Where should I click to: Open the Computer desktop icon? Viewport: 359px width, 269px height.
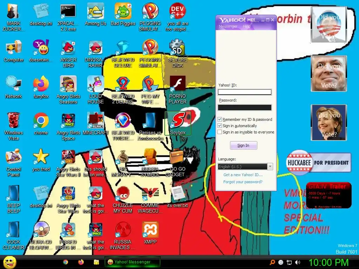[x=14, y=51]
